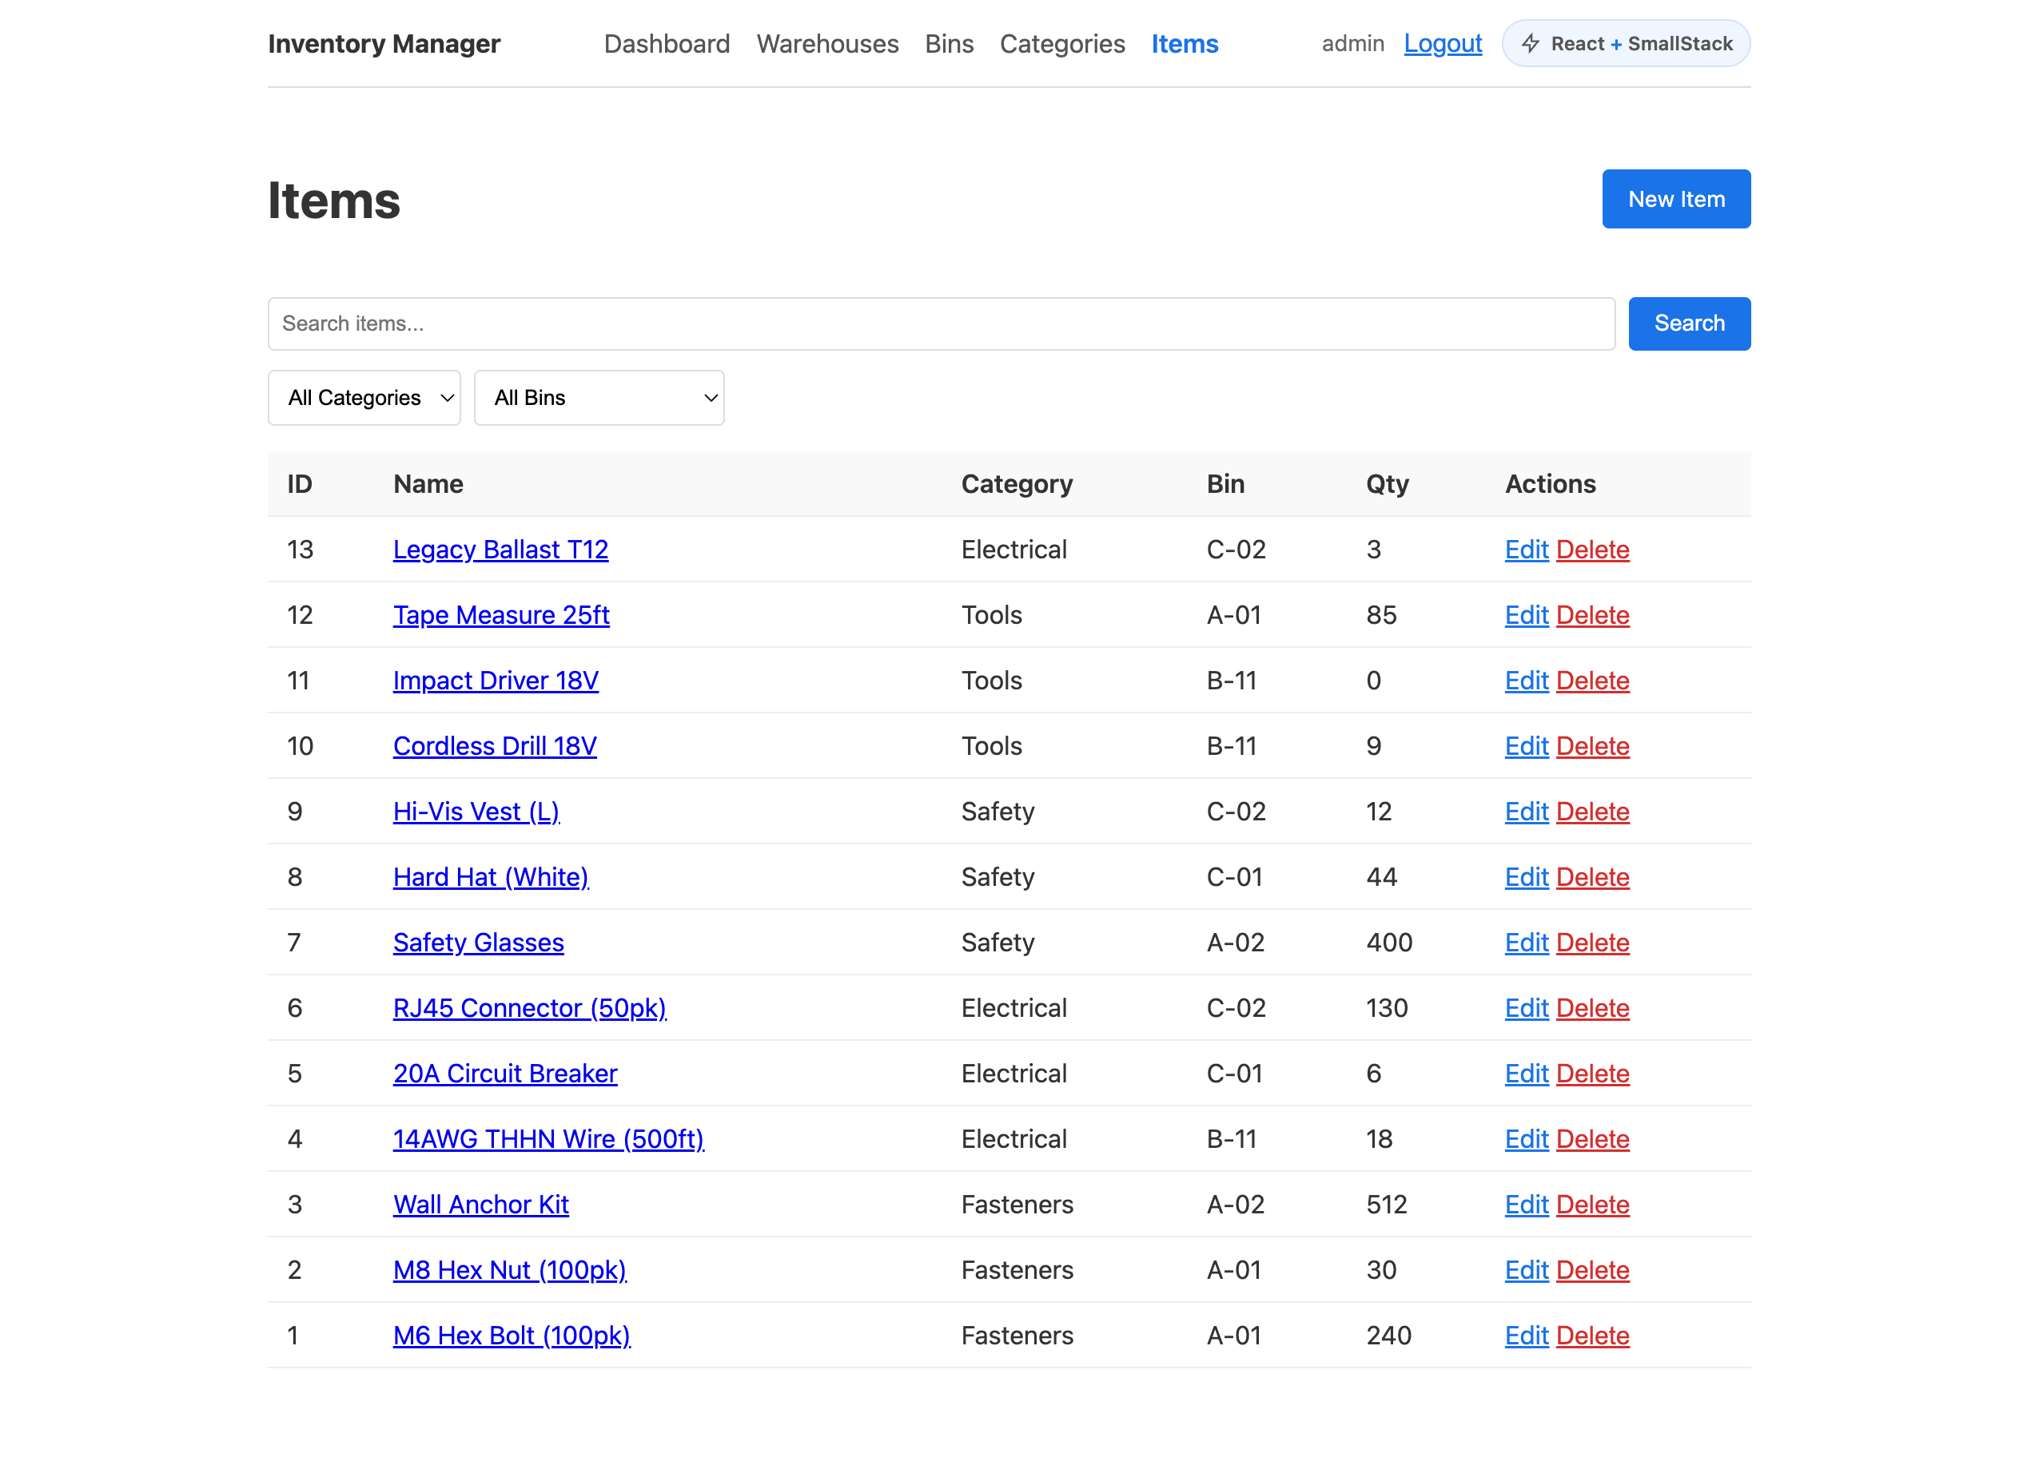Edit the 20A Circuit Breaker row

click(x=1527, y=1074)
